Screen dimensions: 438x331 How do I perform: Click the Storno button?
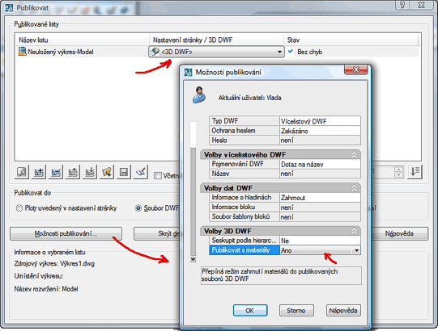coord(296,310)
